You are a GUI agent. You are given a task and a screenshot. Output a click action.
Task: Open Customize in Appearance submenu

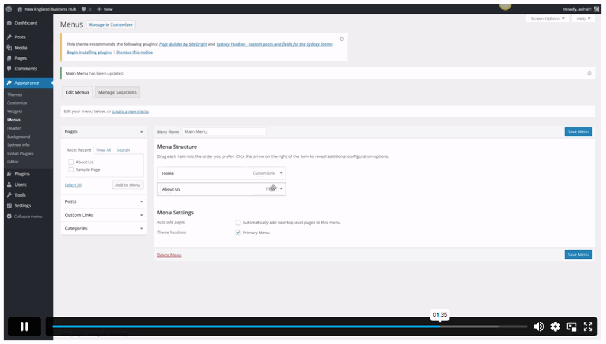point(17,103)
